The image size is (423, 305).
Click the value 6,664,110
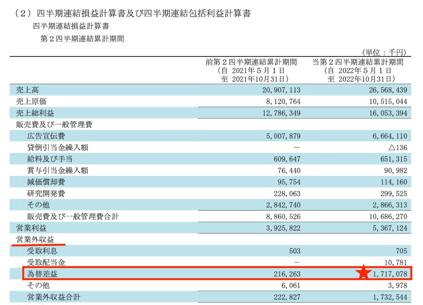coord(390,136)
